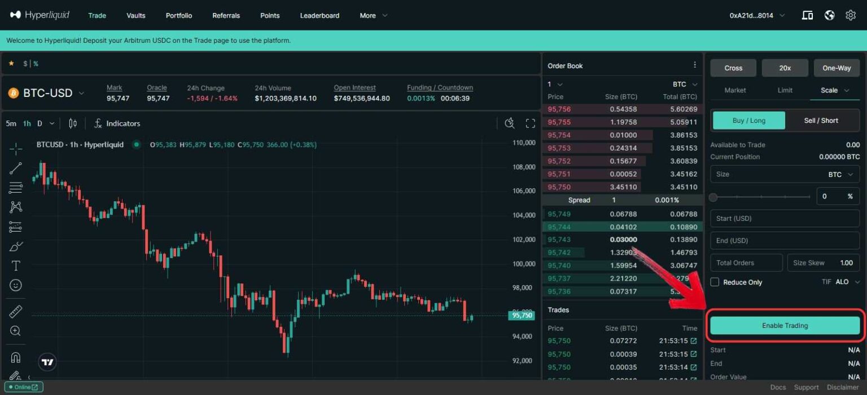
Task: Go to the Vaults page
Action: pyautogui.click(x=136, y=16)
